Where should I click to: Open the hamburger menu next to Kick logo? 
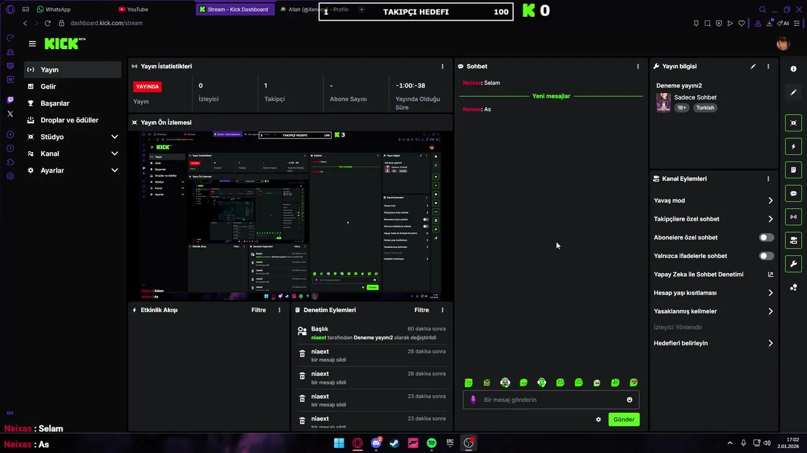(32, 44)
